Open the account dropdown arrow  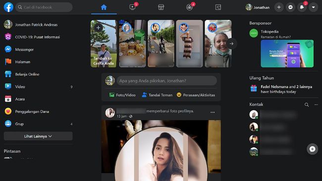pos(314,7)
